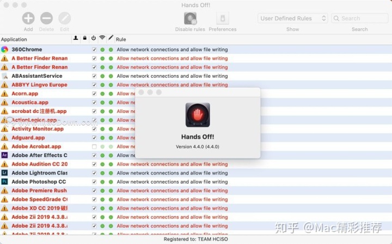Toggle the Adobe Premiere Rush checkbox

(94, 191)
